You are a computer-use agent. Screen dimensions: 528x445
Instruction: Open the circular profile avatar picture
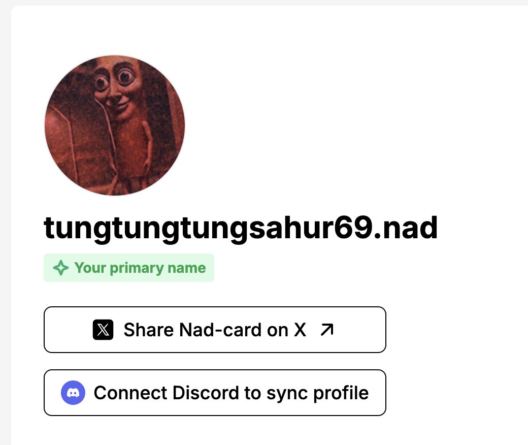[x=115, y=125]
